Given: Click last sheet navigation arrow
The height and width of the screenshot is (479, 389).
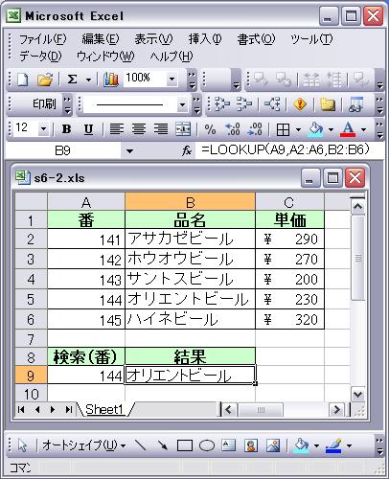Looking at the screenshot, I should (68, 409).
